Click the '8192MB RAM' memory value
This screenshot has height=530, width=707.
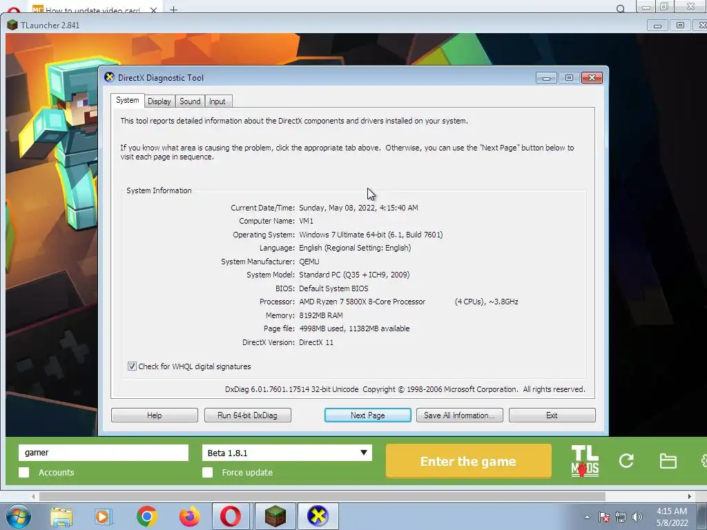click(x=320, y=315)
